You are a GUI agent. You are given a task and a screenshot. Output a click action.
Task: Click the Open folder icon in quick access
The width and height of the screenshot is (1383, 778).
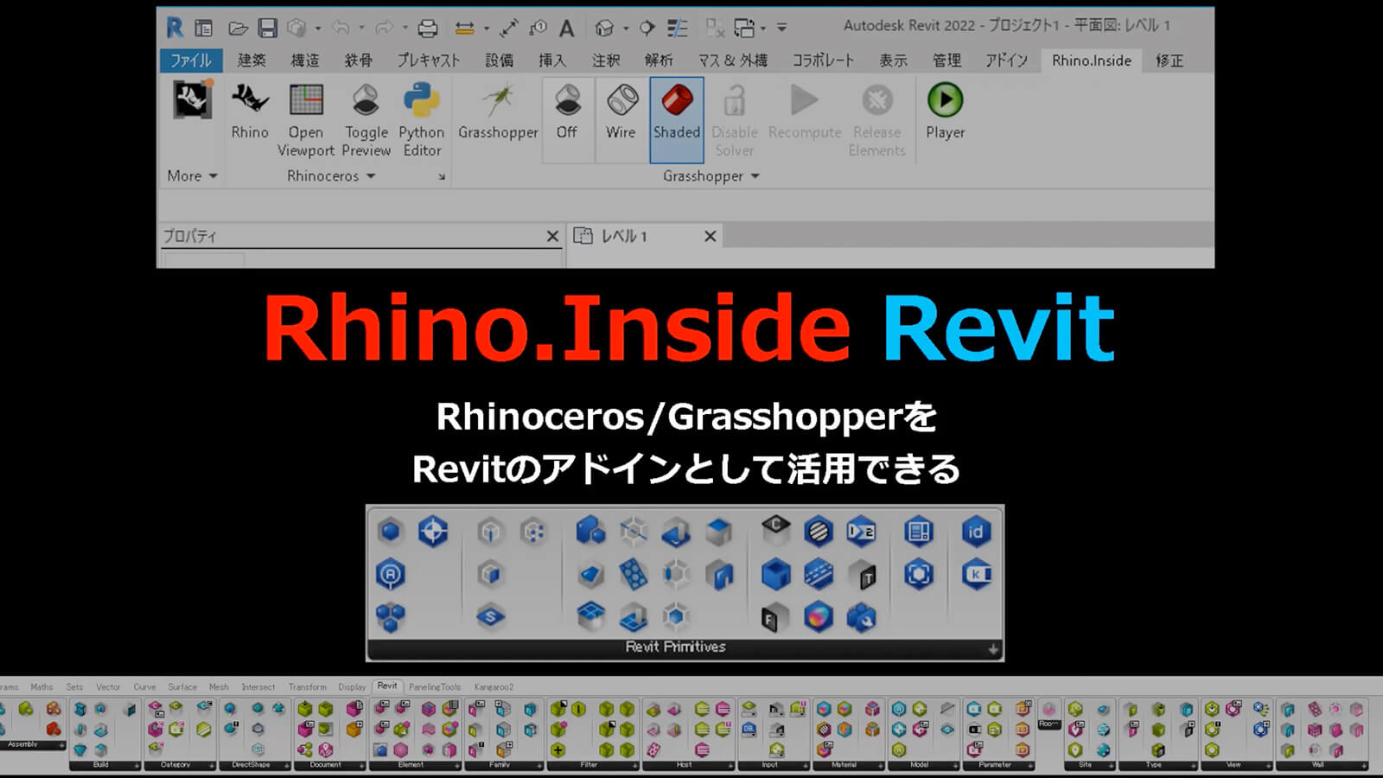(x=238, y=29)
